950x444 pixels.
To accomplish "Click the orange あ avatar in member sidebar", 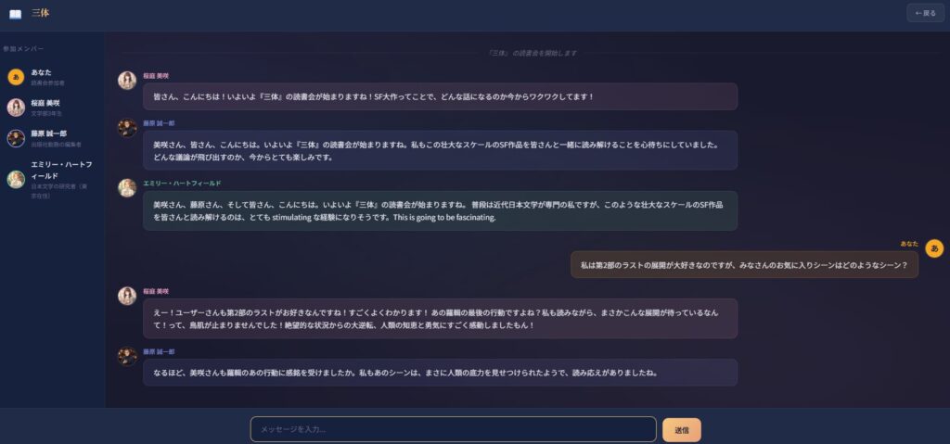I will 16,77.
